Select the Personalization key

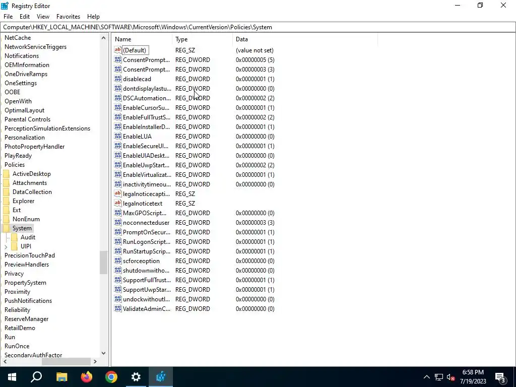point(24,137)
